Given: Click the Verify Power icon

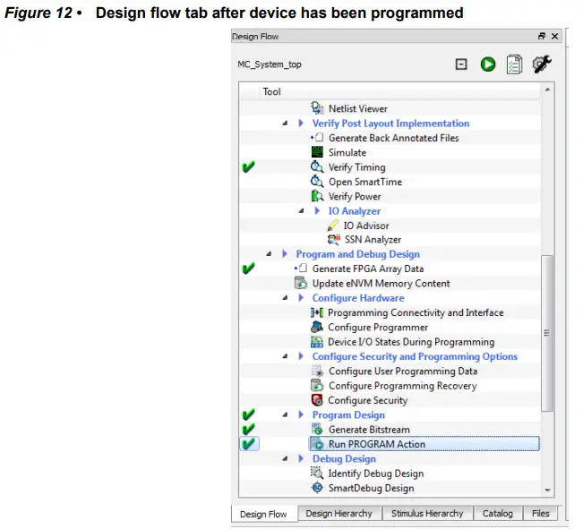Looking at the screenshot, I should 317,196.
